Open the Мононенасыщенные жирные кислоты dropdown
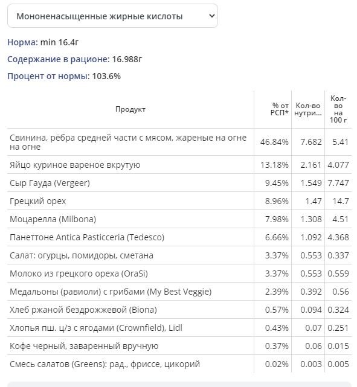 point(112,16)
